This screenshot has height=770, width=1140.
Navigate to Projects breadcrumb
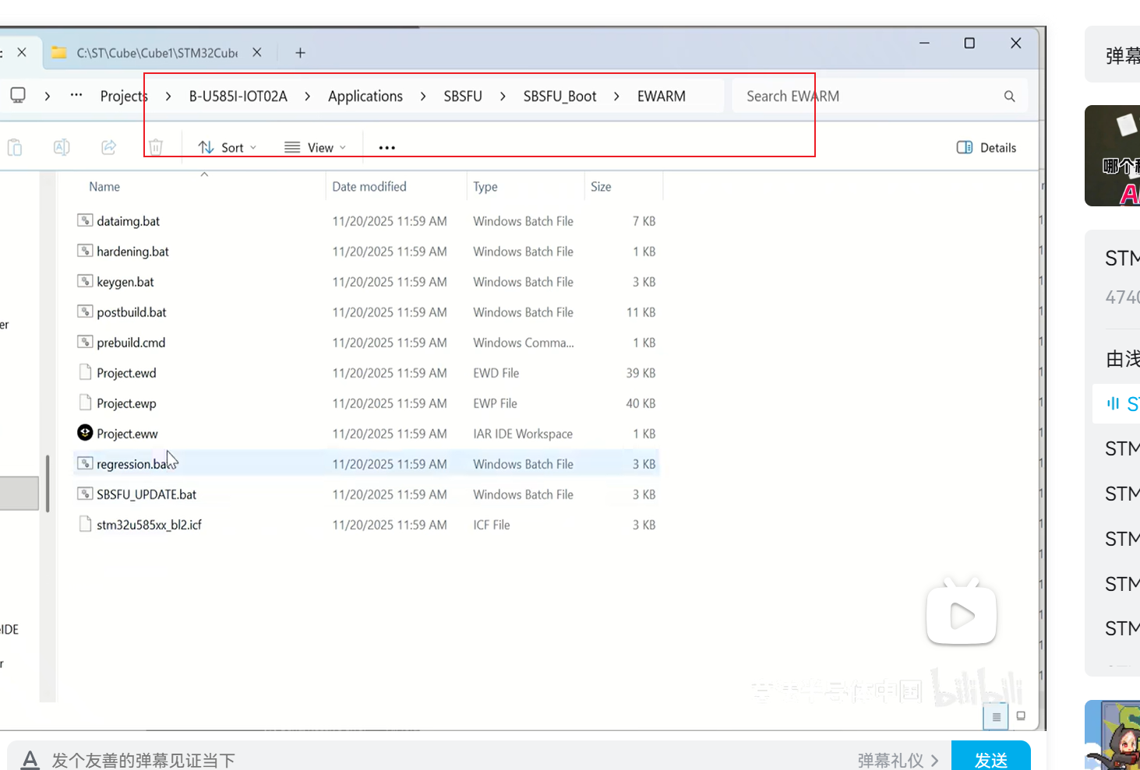(x=124, y=97)
